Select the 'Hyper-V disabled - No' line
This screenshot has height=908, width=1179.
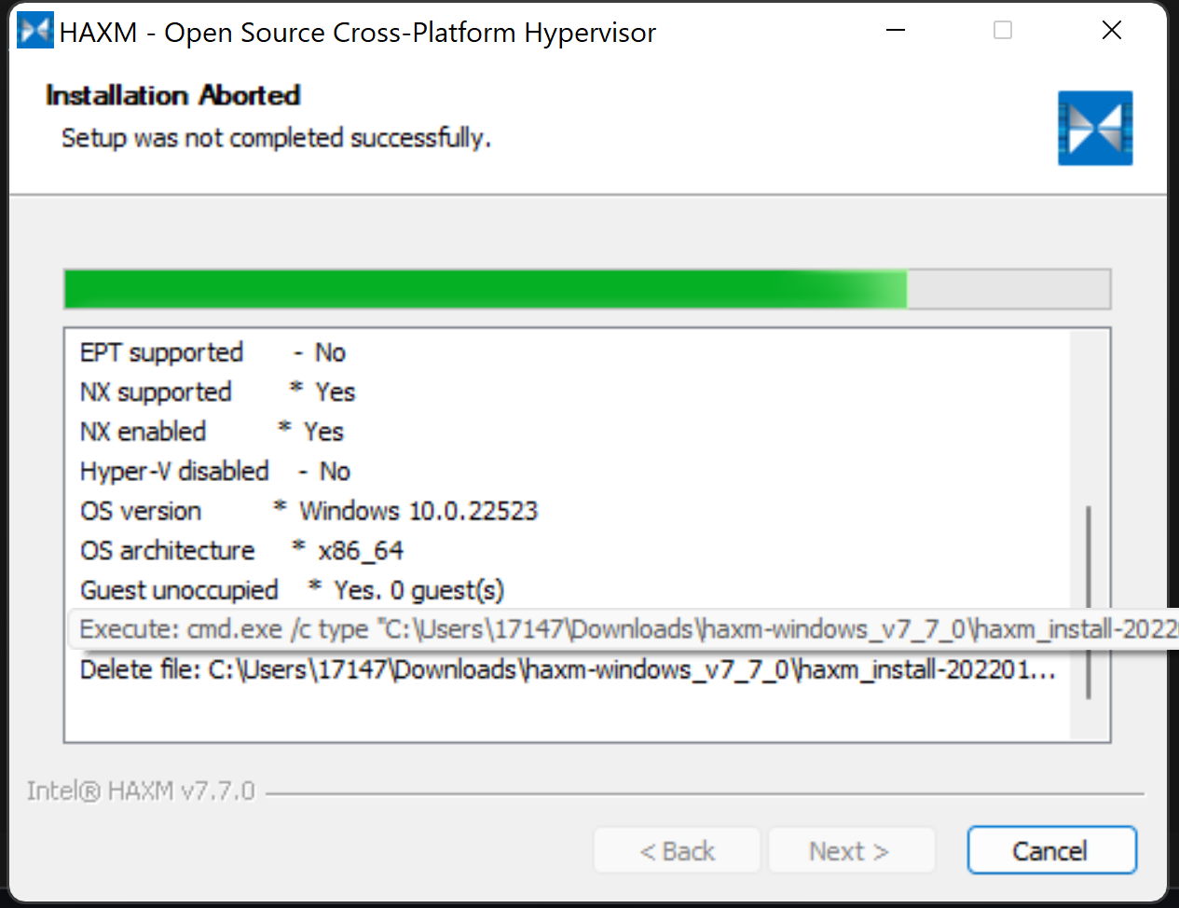point(214,471)
